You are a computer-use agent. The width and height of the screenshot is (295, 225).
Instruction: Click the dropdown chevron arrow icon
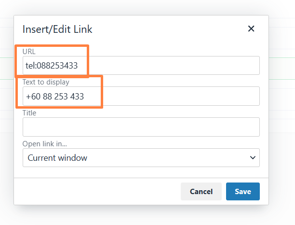(253, 157)
